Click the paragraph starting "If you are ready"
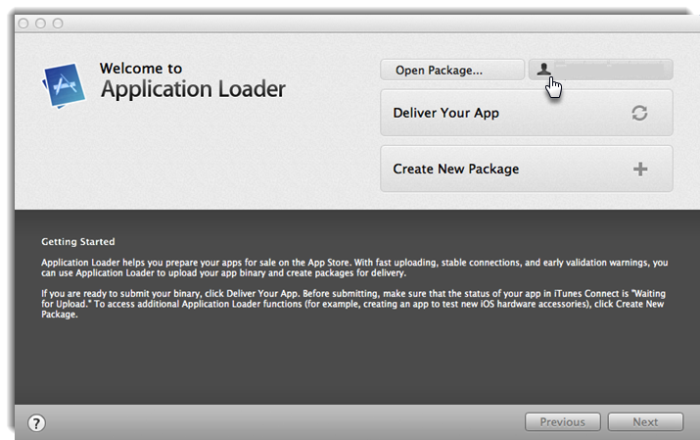Viewport: 700px width, 440px height. 353,304
